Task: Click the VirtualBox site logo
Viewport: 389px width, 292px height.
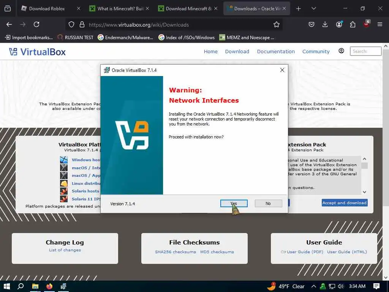Action: click(38, 52)
